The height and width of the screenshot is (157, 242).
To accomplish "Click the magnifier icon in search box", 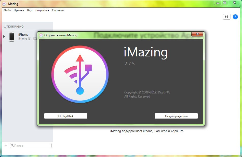I will point(12,146).
